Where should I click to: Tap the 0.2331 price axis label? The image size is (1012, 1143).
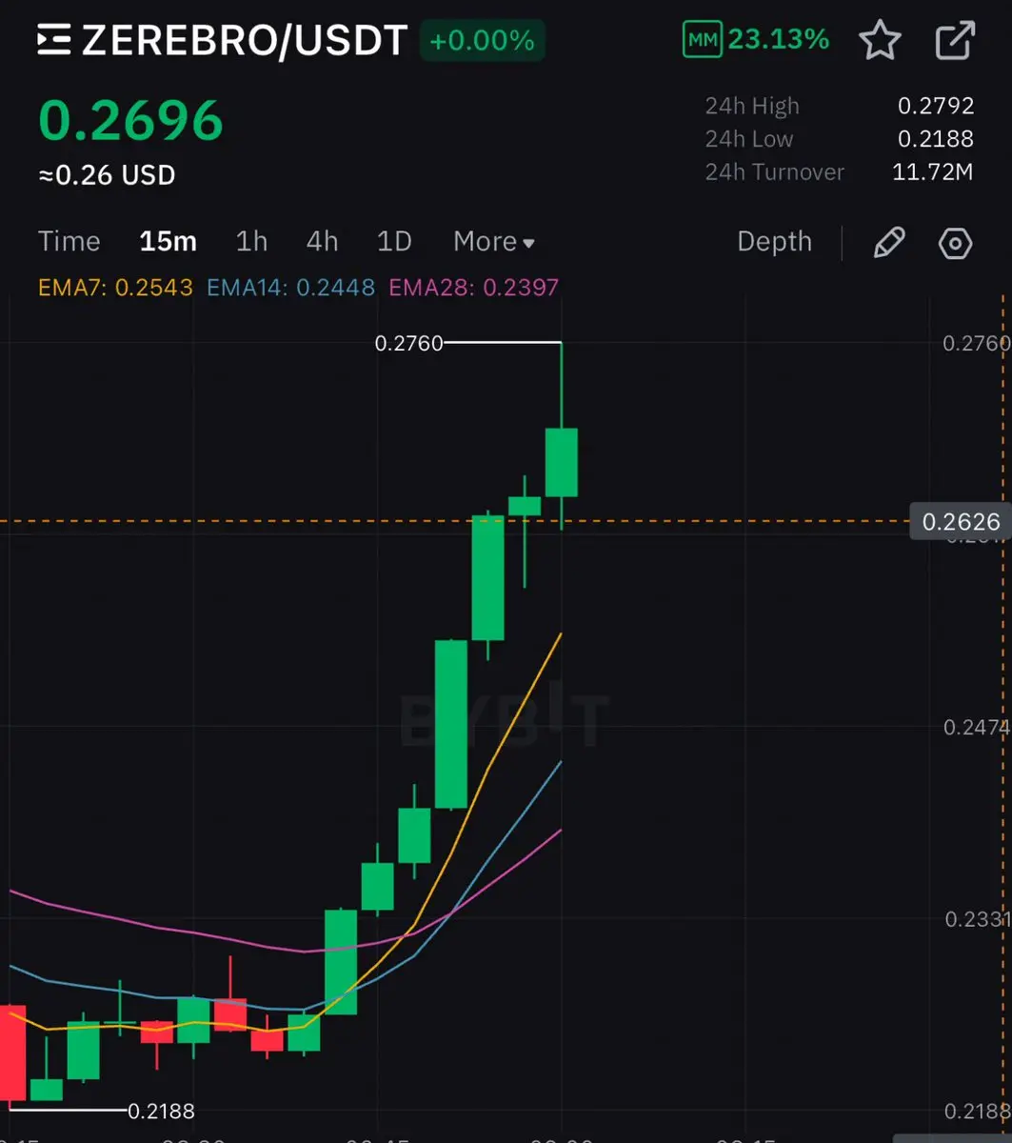coord(978,919)
